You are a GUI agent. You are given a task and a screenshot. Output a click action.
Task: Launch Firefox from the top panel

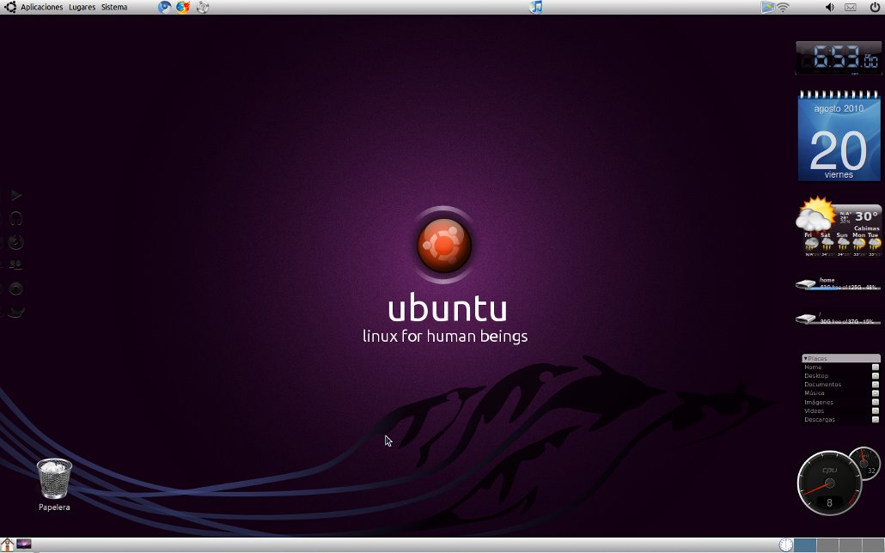(x=183, y=7)
